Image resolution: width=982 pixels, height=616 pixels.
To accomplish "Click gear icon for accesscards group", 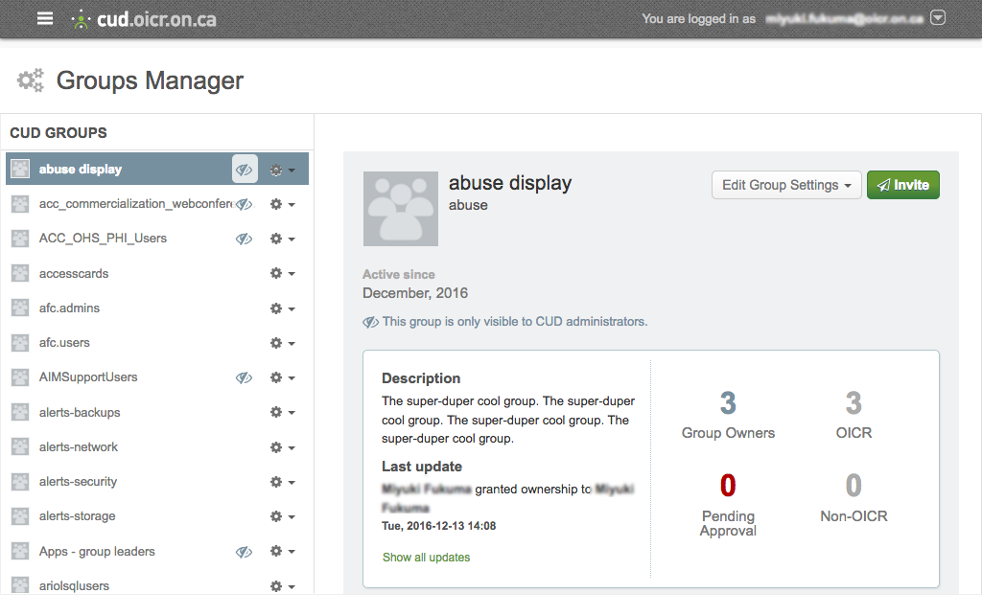I will click(x=281, y=274).
